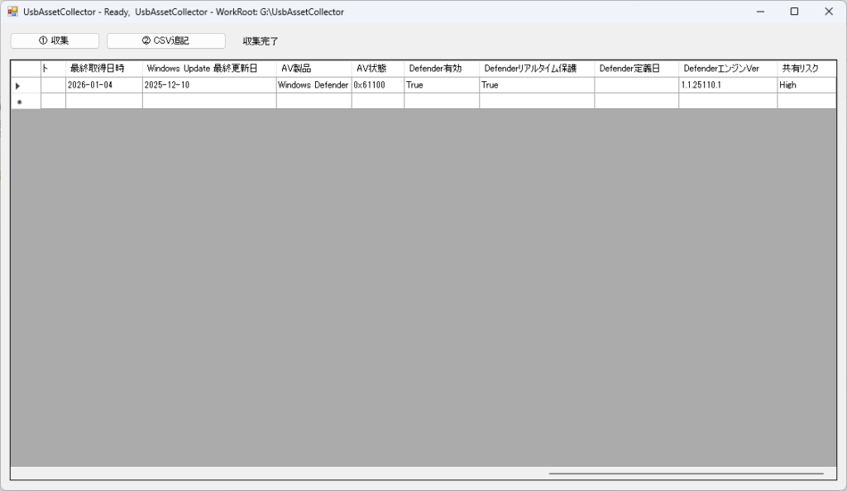The image size is (847, 491).
Task: Sort by 共有リスク column header
Action: coord(806,69)
